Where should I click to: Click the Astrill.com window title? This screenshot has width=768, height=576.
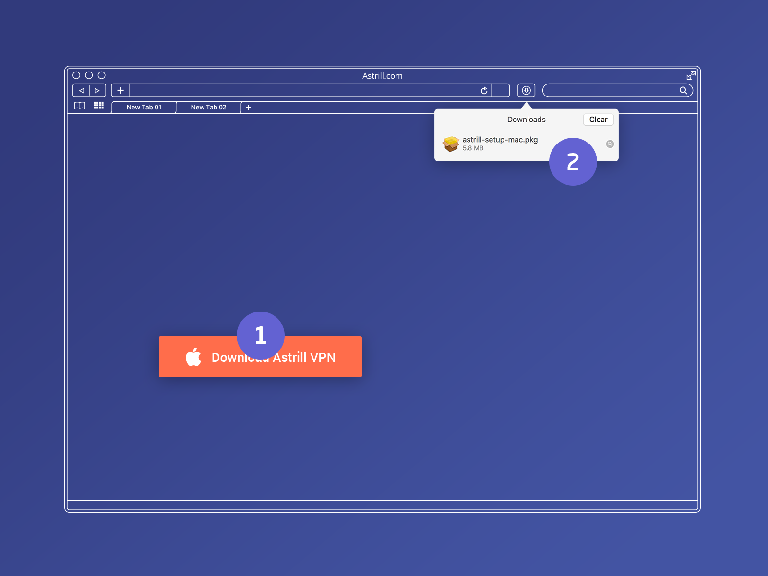click(382, 76)
